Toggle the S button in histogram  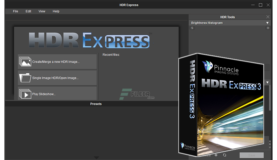coord(192,28)
